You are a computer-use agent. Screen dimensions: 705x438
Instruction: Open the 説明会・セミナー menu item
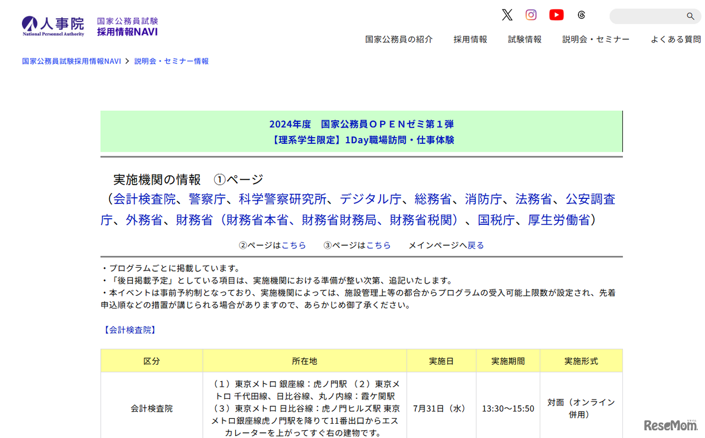point(596,39)
